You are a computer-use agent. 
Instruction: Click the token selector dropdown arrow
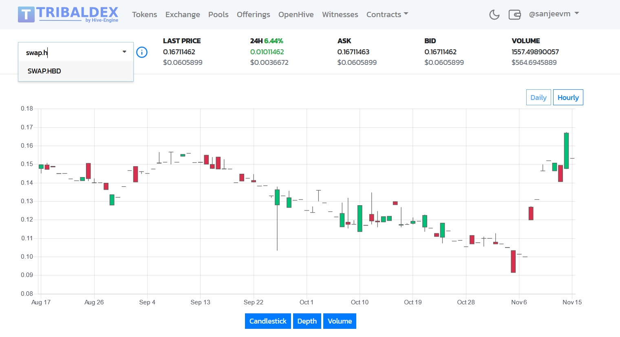(124, 52)
